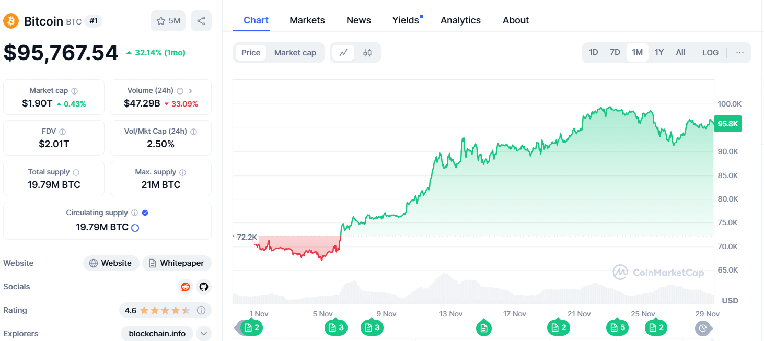Show Rating info tooltip icon
Image resolution: width=764 pixels, height=341 pixels.
click(201, 310)
